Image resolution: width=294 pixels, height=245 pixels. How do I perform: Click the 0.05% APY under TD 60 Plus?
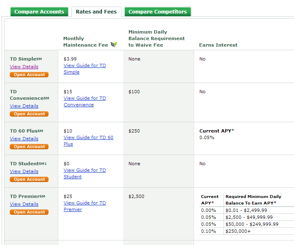tap(207, 138)
